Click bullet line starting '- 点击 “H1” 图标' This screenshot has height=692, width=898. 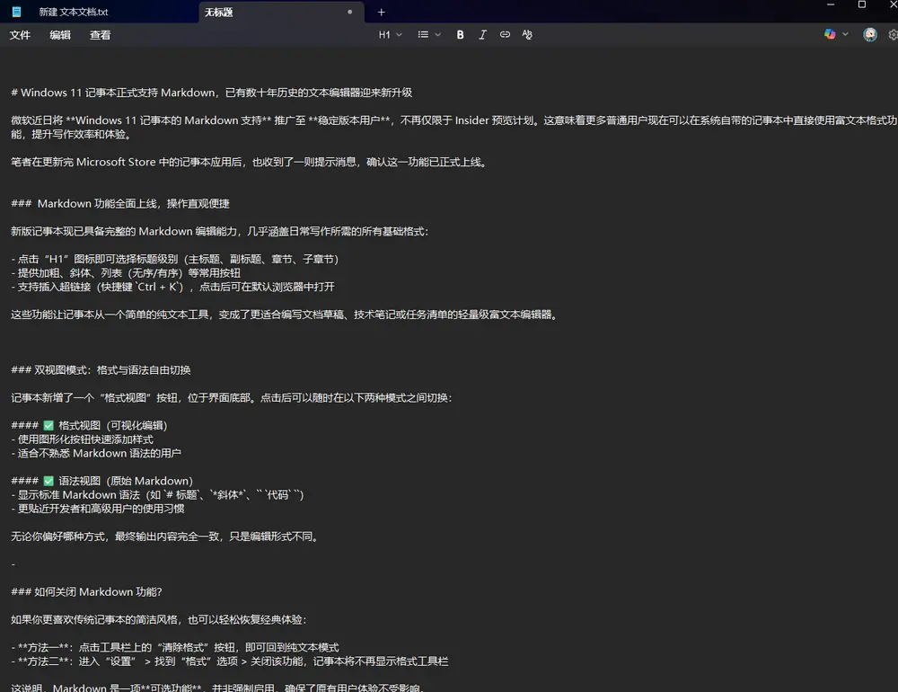click(175, 259)
